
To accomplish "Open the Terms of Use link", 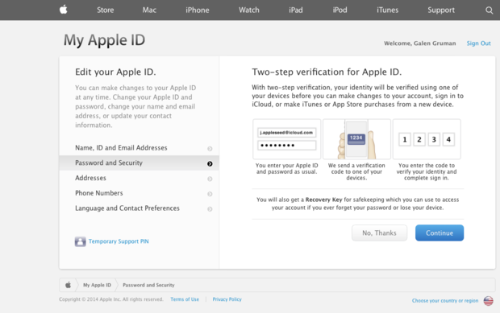I will (185, 299).
